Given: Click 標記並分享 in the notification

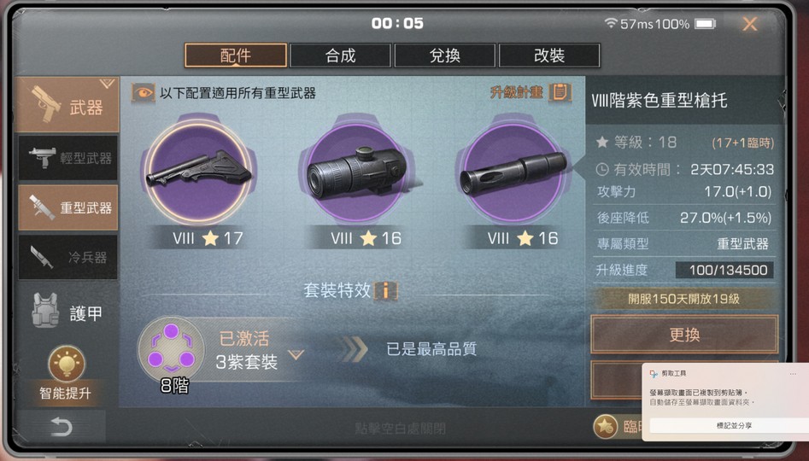Looking at the screenshot, I should [733, 425].
